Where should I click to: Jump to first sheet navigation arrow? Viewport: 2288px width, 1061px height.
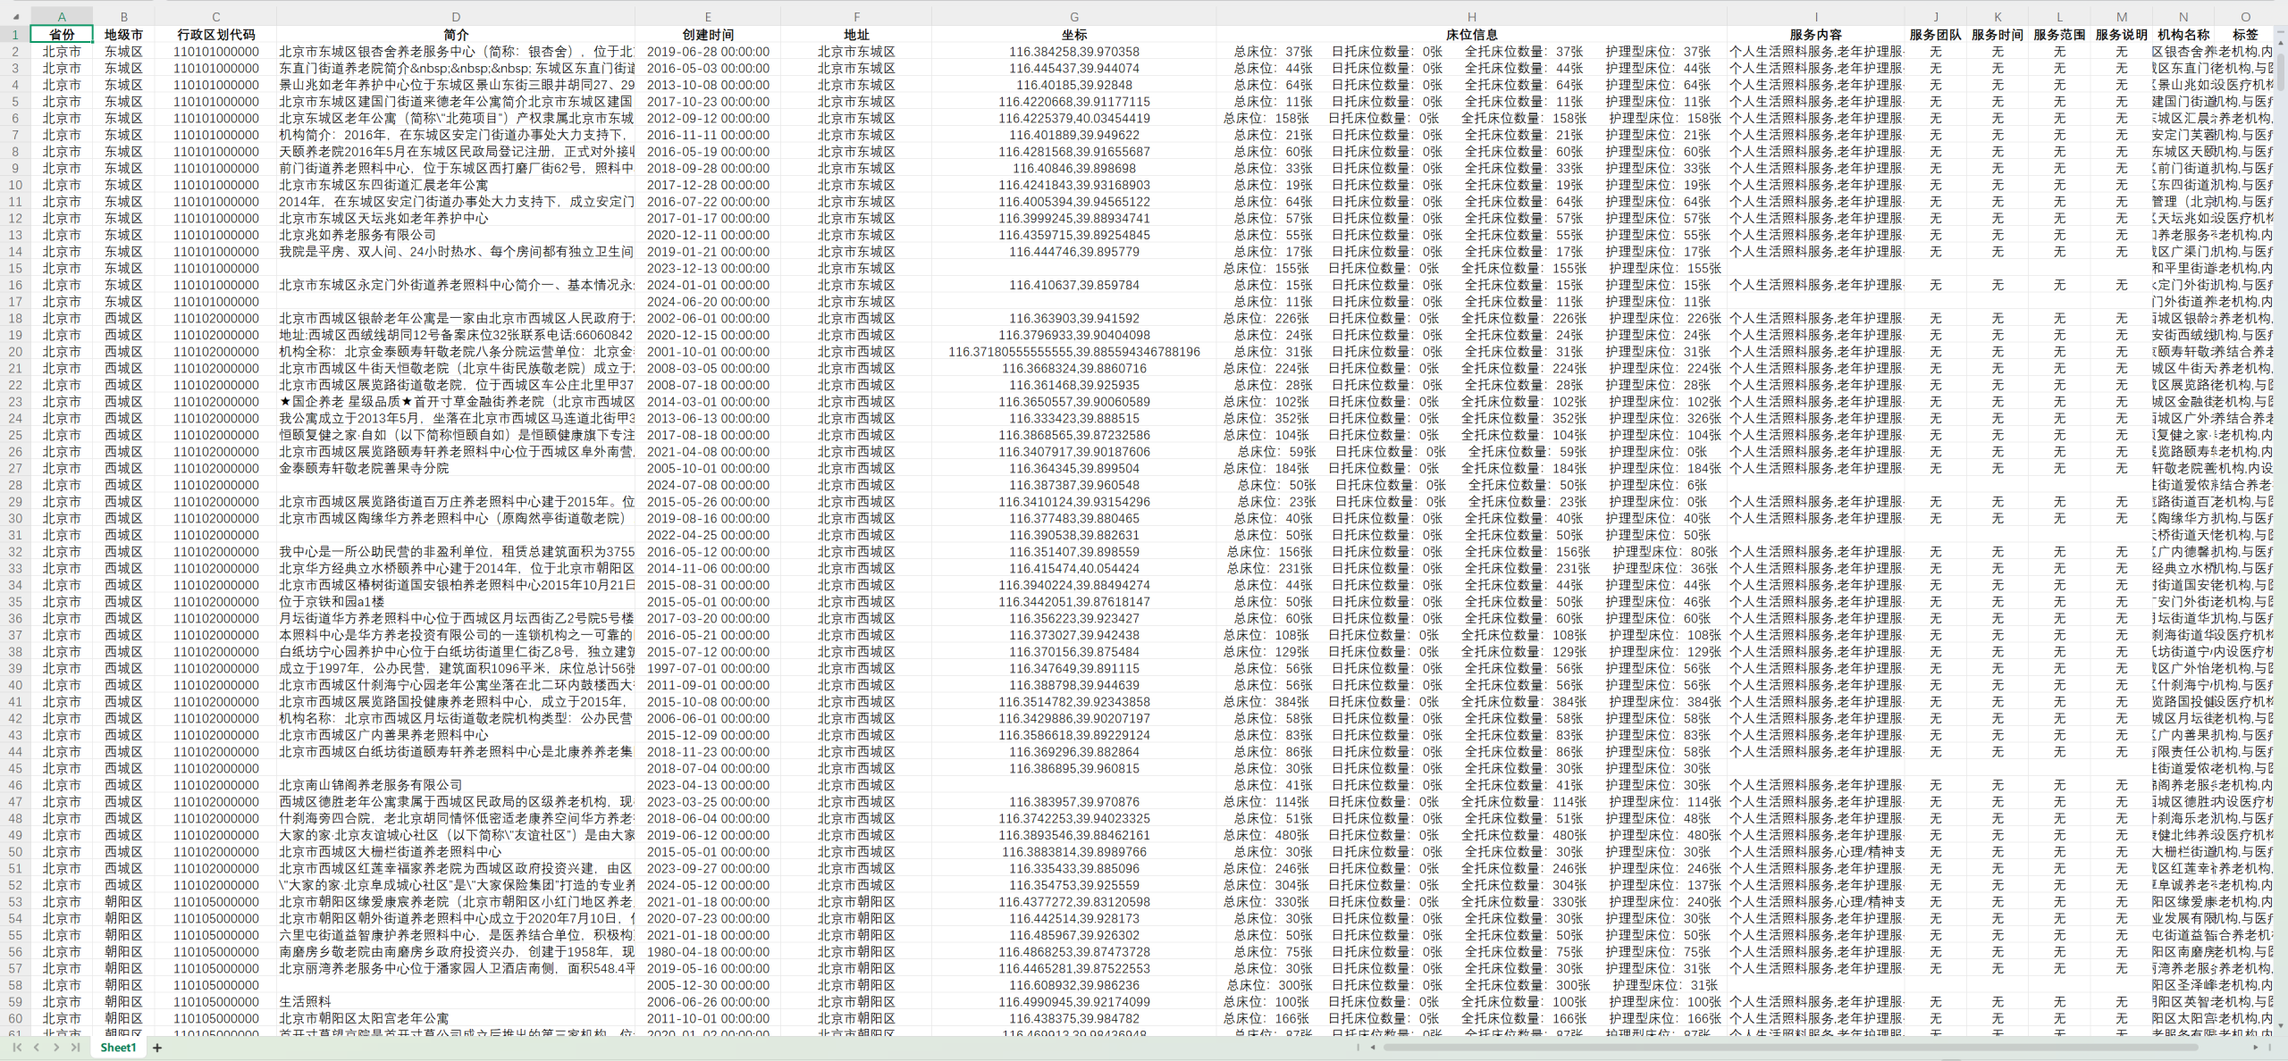[x=17, y=1048]
